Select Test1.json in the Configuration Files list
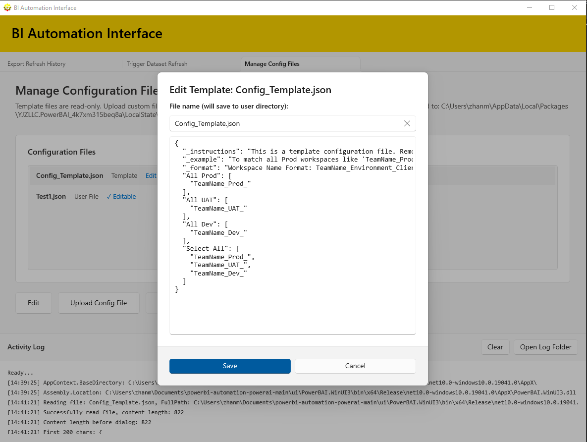 [x=52, y=196]
